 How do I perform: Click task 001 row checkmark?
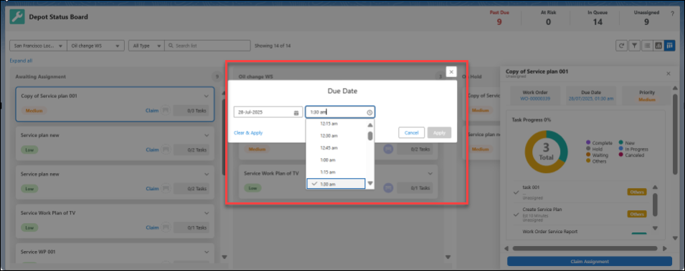516,192
